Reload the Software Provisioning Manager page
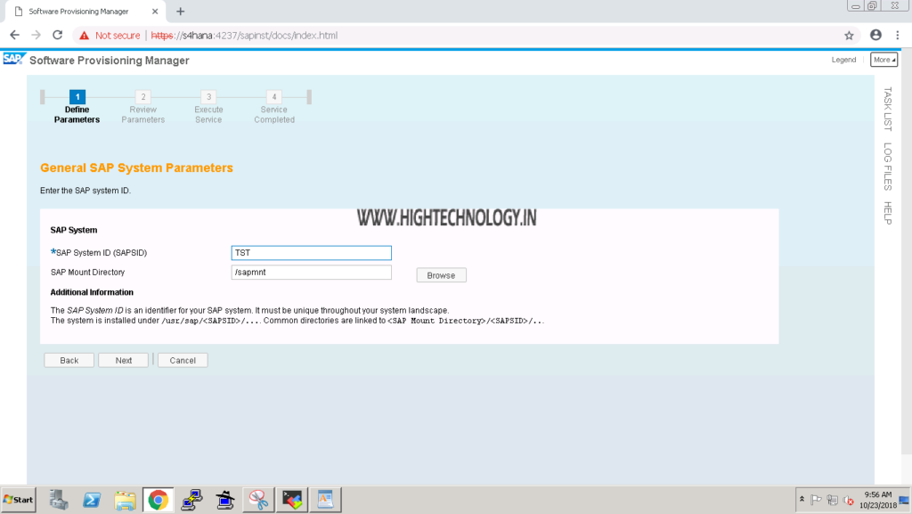 click(x=58, y=36)
